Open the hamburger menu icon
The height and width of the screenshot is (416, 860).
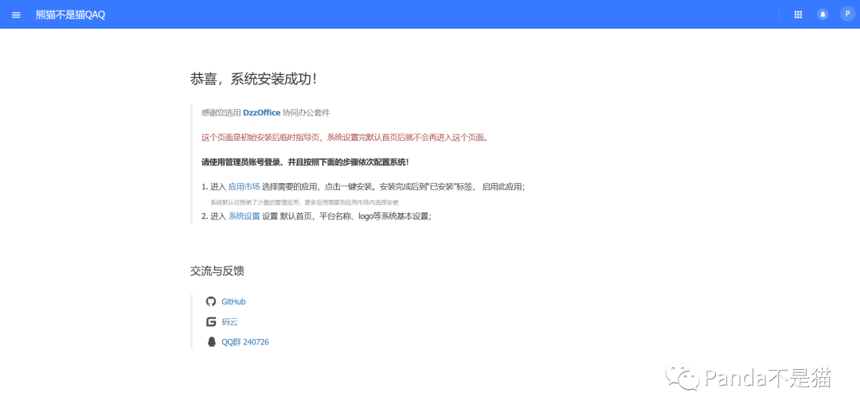(16, 15)
